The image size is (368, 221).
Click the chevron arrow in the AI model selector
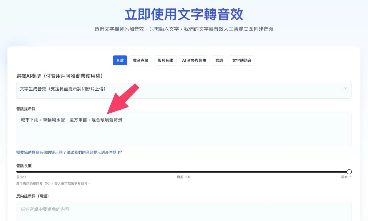click(346, 88)
